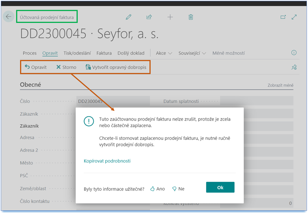Click Ano thumbs up feedback
308x213 pixels.
click(157, 189)
